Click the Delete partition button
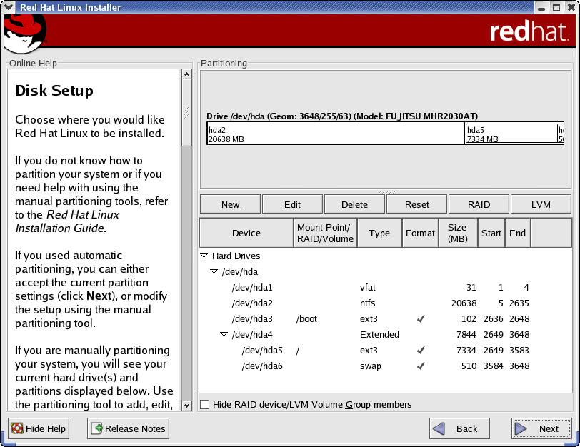 [354, 204]
